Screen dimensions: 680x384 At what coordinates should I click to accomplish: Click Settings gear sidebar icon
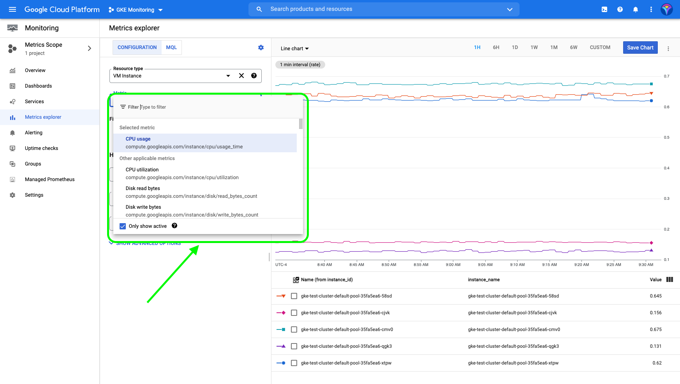coord(12,195)
